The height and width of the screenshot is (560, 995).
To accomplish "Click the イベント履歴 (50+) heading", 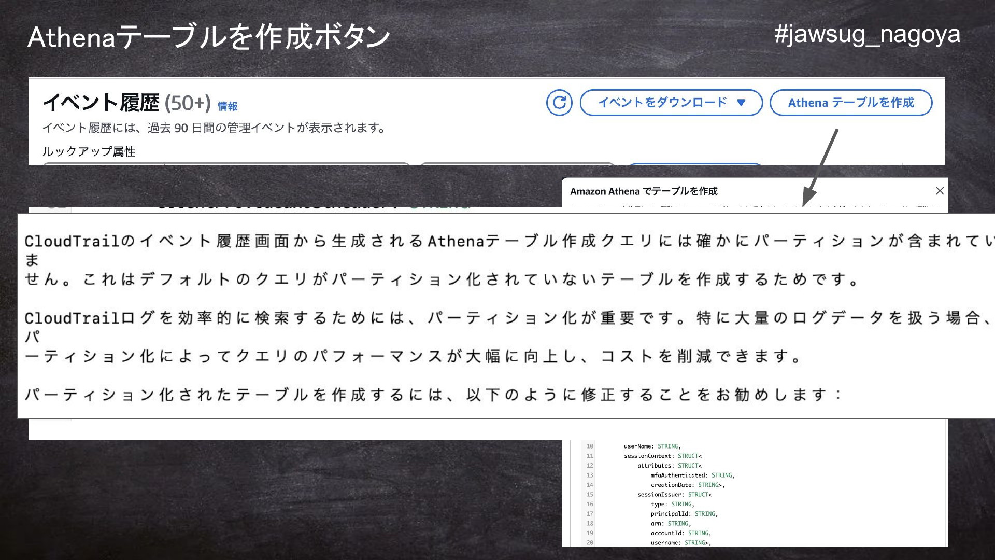I will coord(126,103).
